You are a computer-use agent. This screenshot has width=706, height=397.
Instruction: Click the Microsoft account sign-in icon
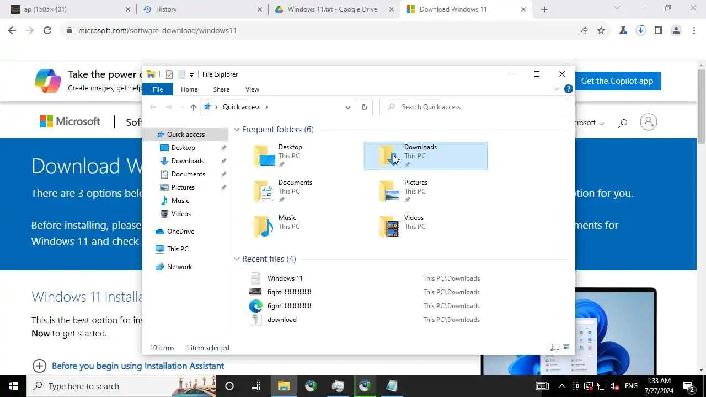click(x=649, y=122)
